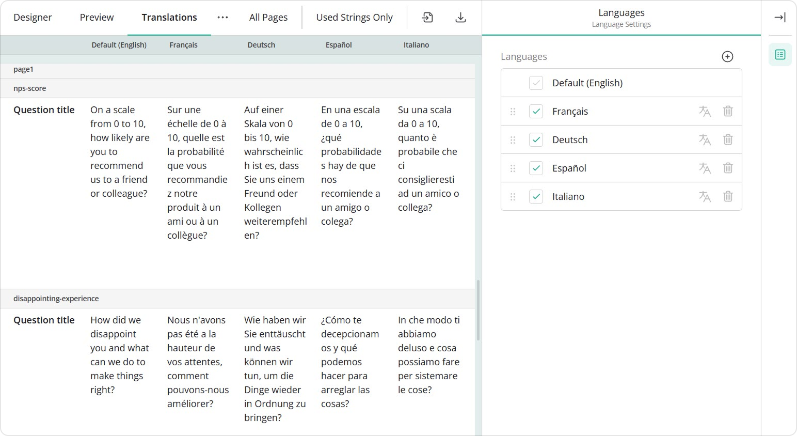Viewport: 797px width, 436px height.
Task: Collapse the Languages side panel
Action: 780,17
